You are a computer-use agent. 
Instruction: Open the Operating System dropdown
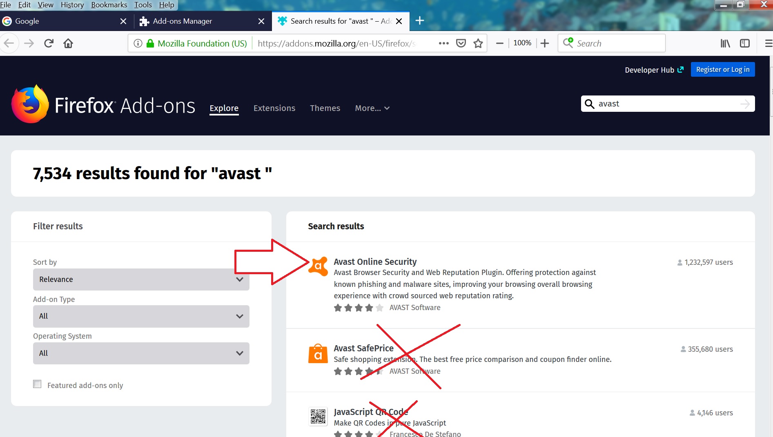[141, 353]
